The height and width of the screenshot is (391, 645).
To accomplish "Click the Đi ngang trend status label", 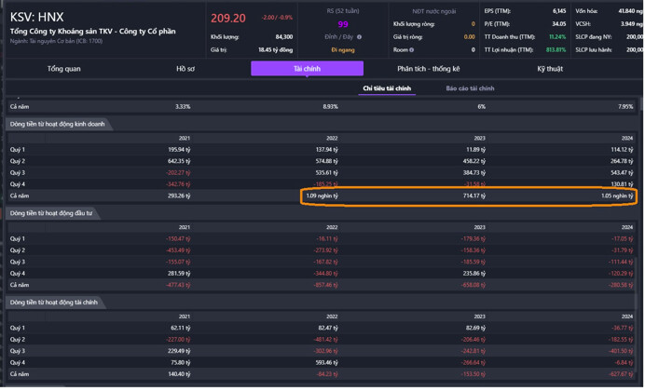I will point(343,50).
